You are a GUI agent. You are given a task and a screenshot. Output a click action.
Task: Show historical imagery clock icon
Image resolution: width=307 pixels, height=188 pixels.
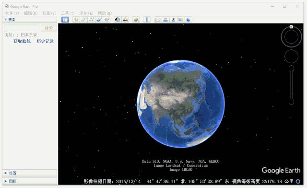[x=118, y=20]
